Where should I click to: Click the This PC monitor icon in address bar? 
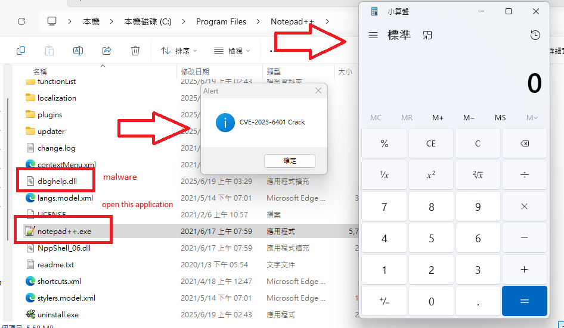point(52,21)
